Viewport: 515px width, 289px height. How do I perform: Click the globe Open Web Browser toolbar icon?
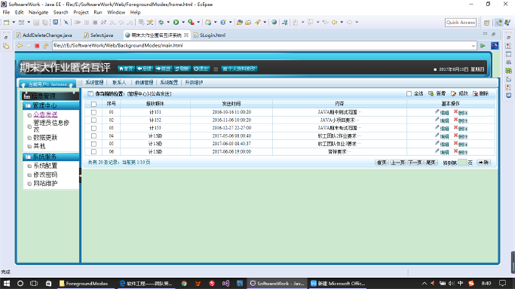(x=274, y=22)
